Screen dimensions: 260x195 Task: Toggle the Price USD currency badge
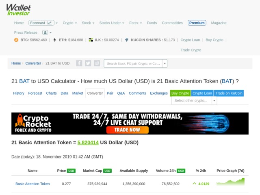pos(71,171)
